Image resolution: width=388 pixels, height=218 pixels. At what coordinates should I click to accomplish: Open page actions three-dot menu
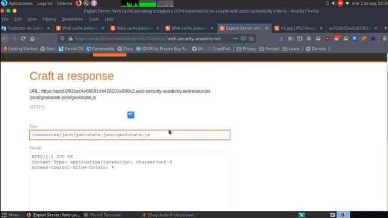tap(235, 39)
